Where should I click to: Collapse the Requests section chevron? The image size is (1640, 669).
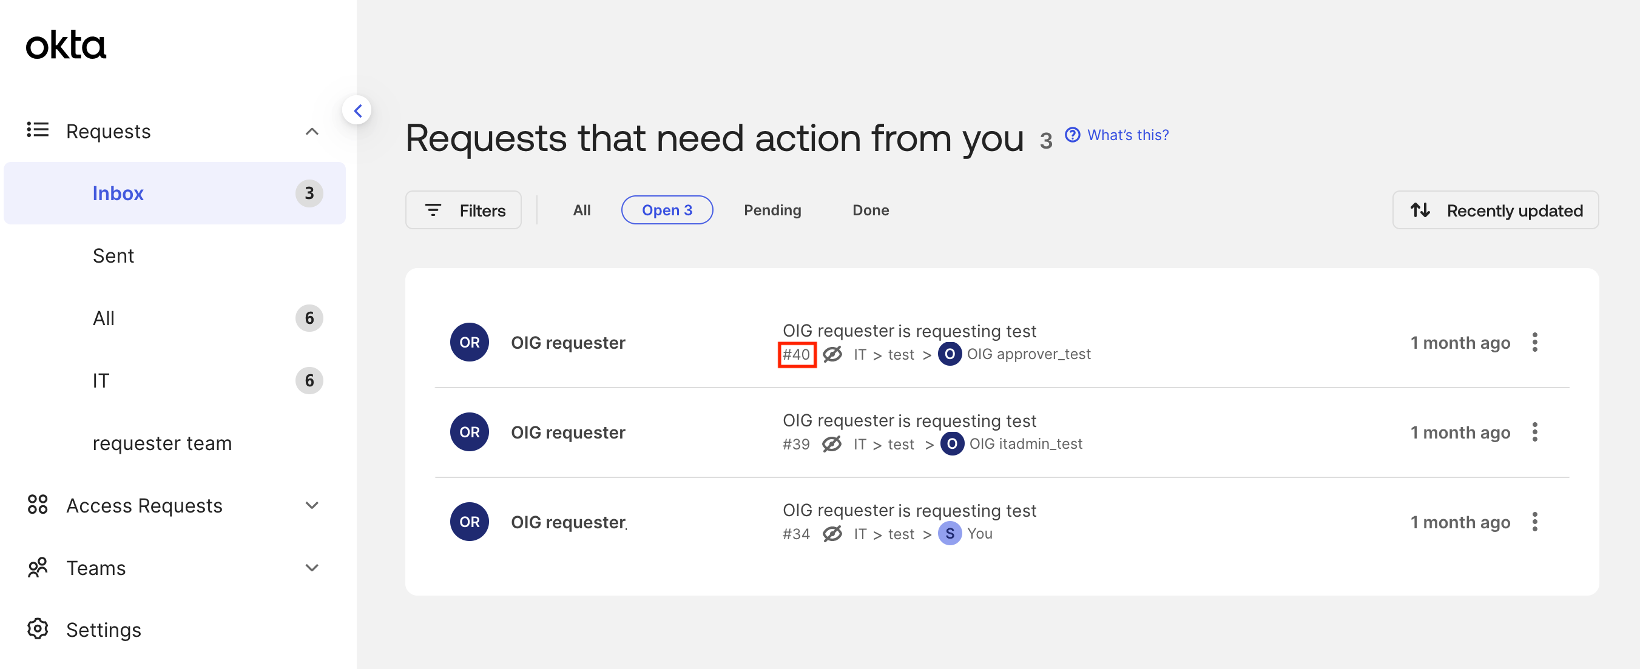point(311,132)
